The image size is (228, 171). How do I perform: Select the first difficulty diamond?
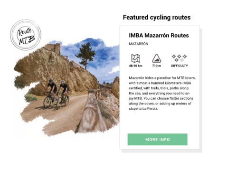point(174,57)
